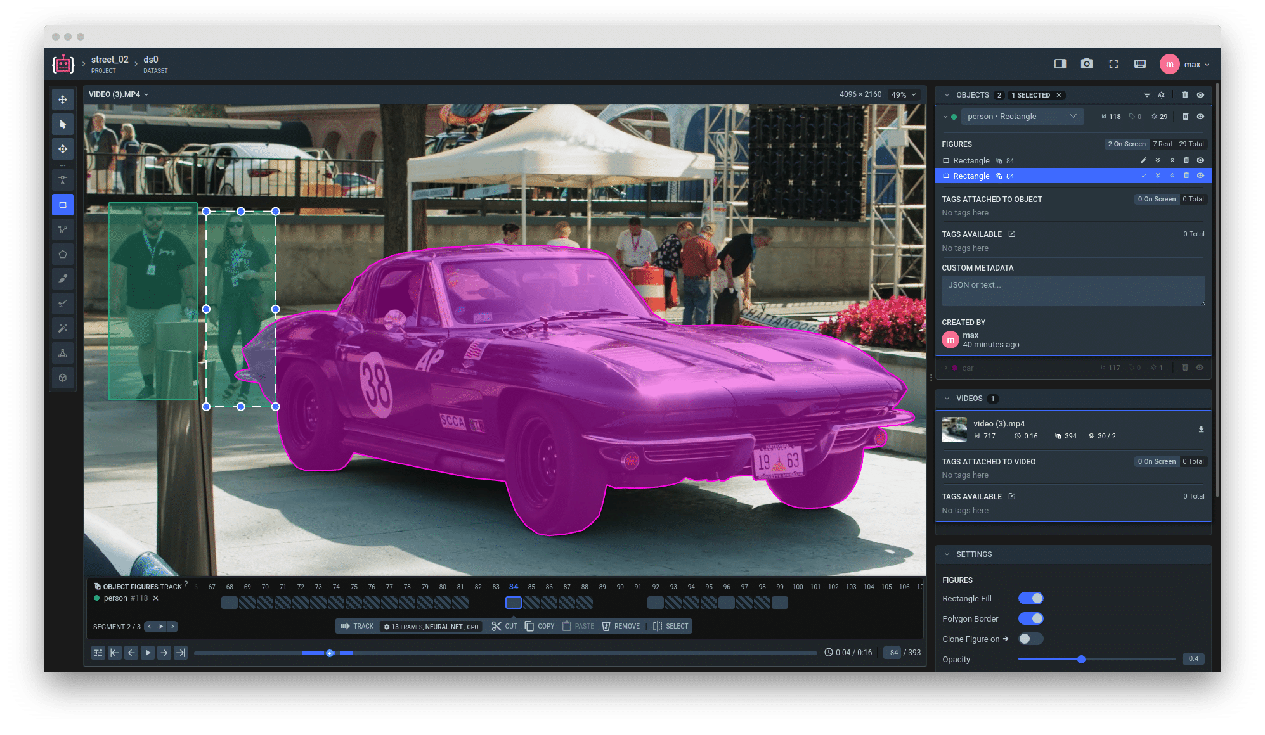Open objects filter icon
1265x735 pixels.
(x=1147, y=95)
